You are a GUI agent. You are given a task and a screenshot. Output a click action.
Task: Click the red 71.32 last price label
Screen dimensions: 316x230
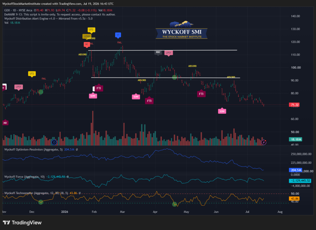tap(294, 105)
